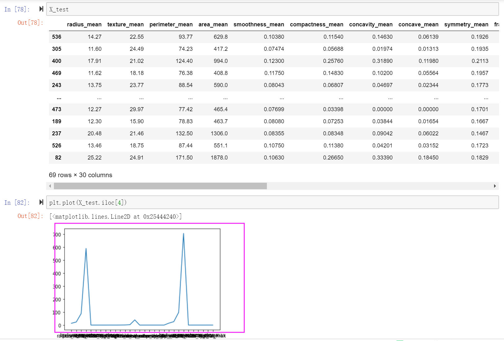
Task: Run the plt.plot cell with run icon
Action: (41, 202)
